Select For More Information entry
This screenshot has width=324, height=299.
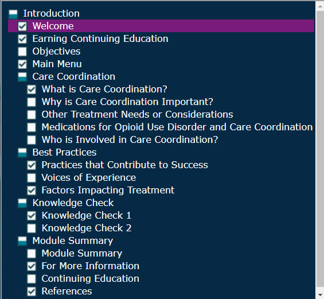91,266
